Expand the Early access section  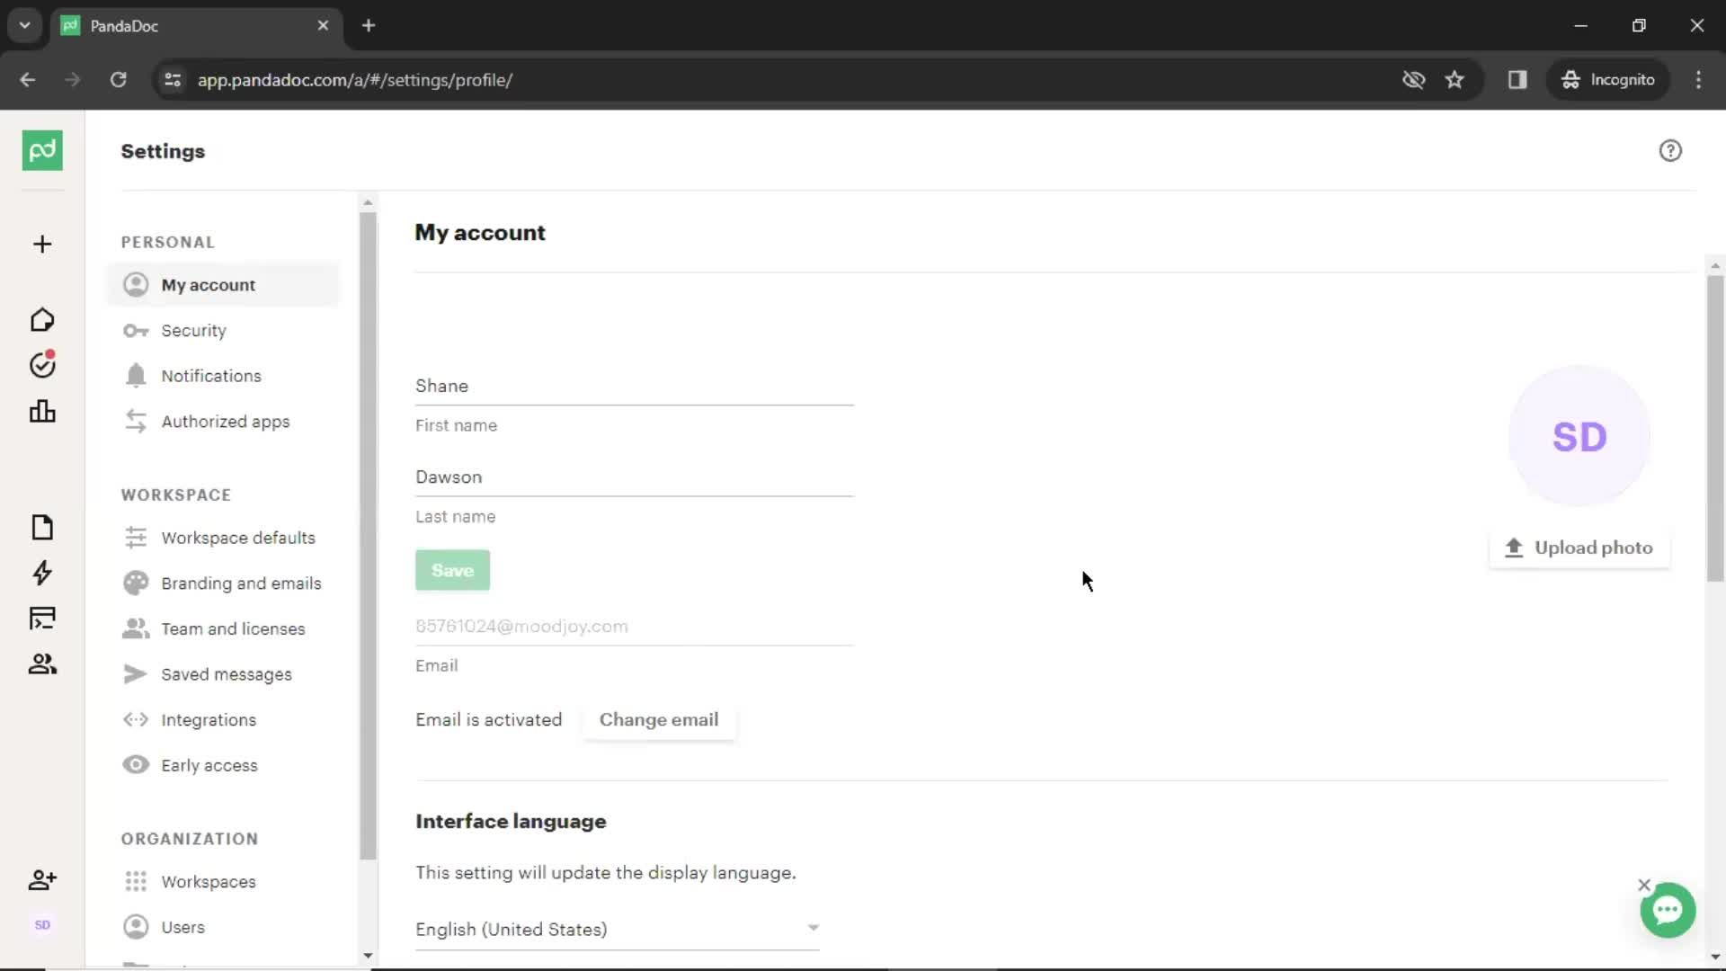pos(209,765)
